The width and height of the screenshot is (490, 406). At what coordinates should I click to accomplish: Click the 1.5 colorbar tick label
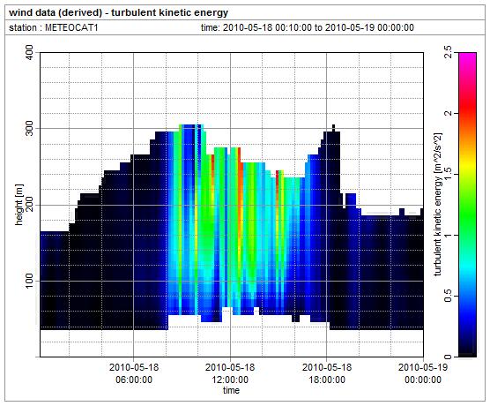(448, 174)
